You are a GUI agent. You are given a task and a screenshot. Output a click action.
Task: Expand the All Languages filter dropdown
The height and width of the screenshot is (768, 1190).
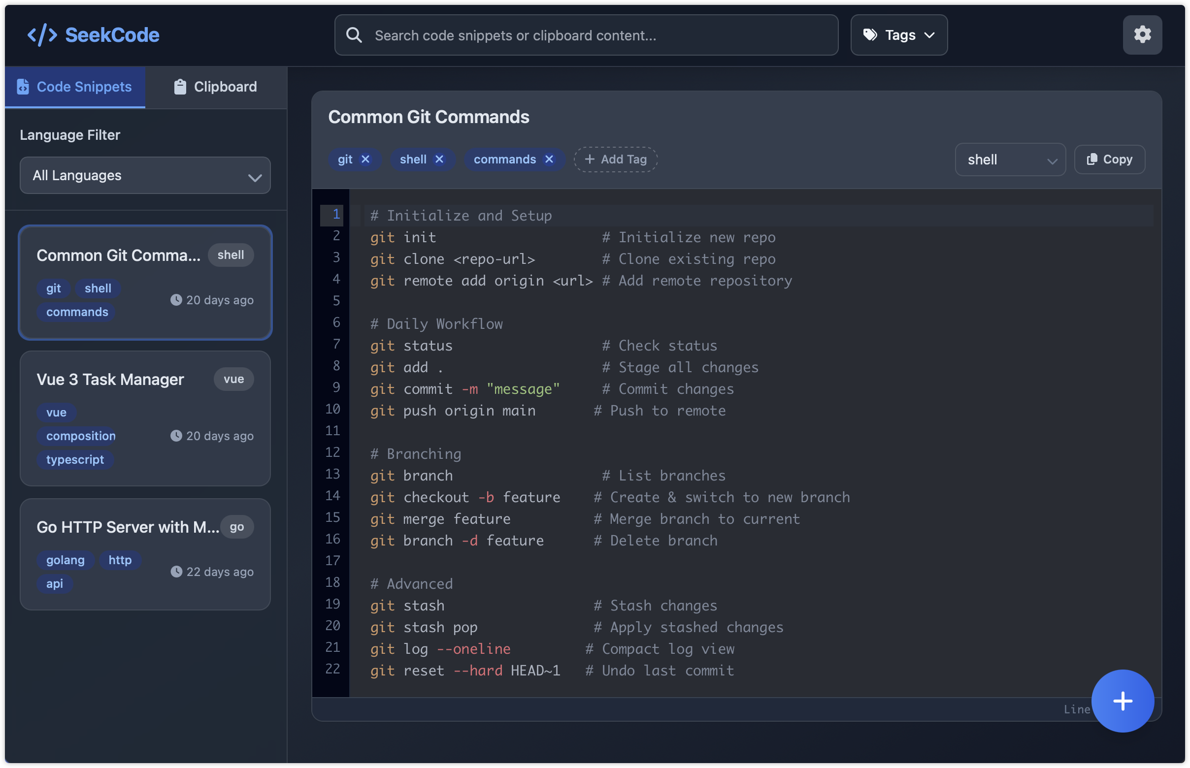(x=145, y=176)
